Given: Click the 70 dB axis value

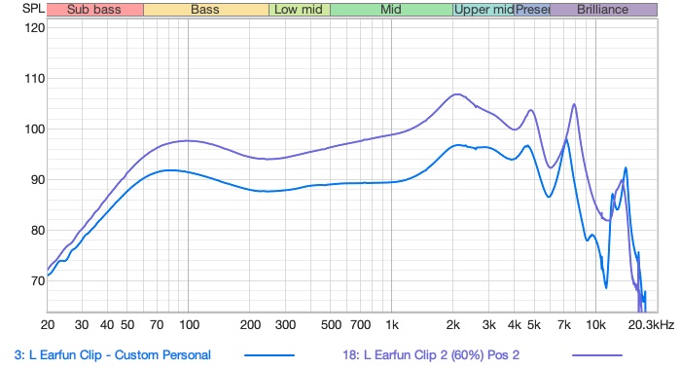Looking at the screenshot, I should click(37, 281).
